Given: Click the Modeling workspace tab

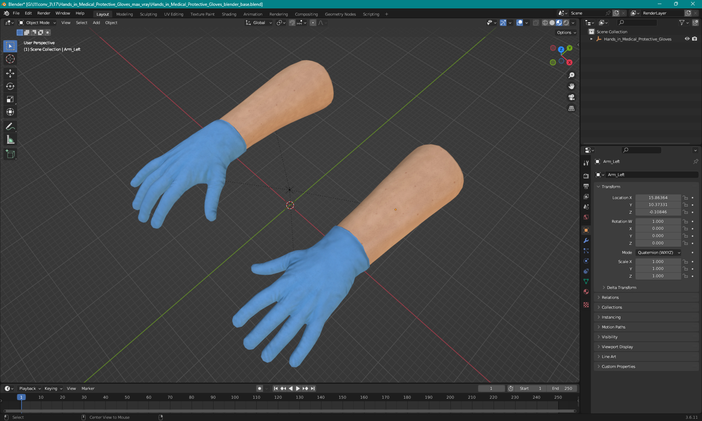Looking at the screenshot, I should [x=124, y=14].
